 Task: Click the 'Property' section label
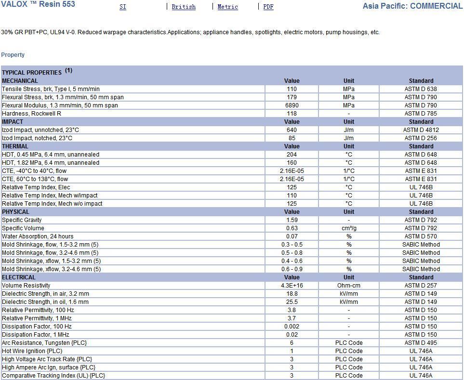13,55
